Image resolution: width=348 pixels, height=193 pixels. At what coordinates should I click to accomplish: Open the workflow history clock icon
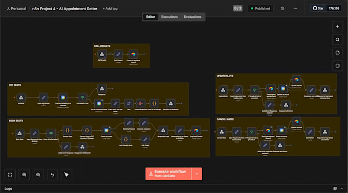[x=282, y=8]
